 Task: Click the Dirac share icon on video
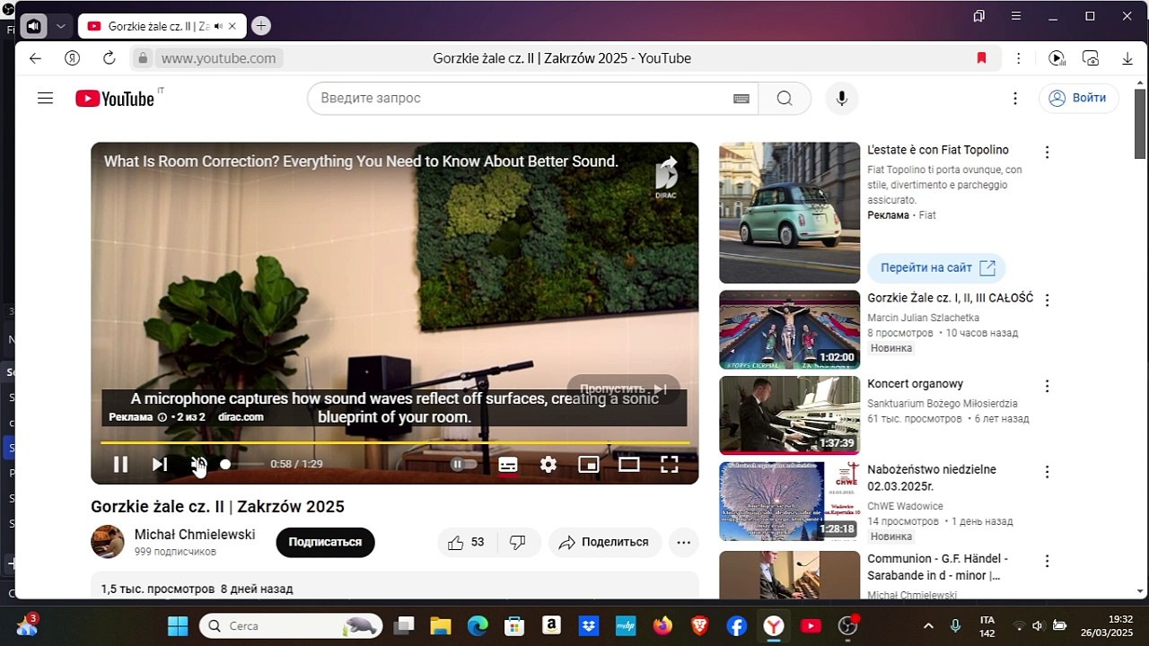[666, 177]
